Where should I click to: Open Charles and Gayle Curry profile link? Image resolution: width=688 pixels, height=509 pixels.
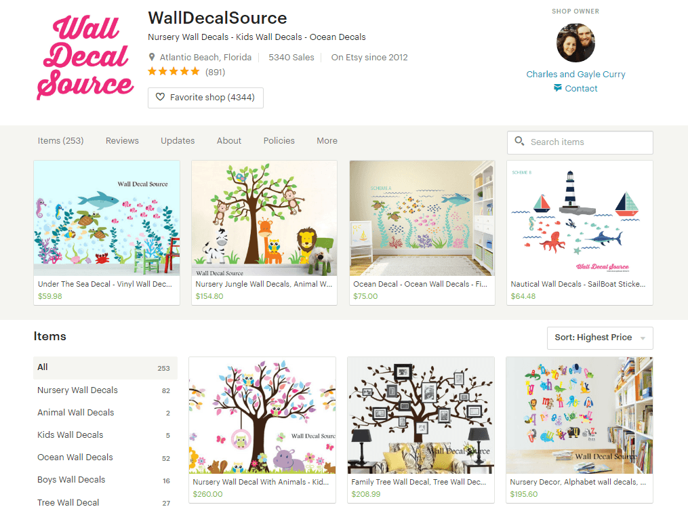pos(575,74)
